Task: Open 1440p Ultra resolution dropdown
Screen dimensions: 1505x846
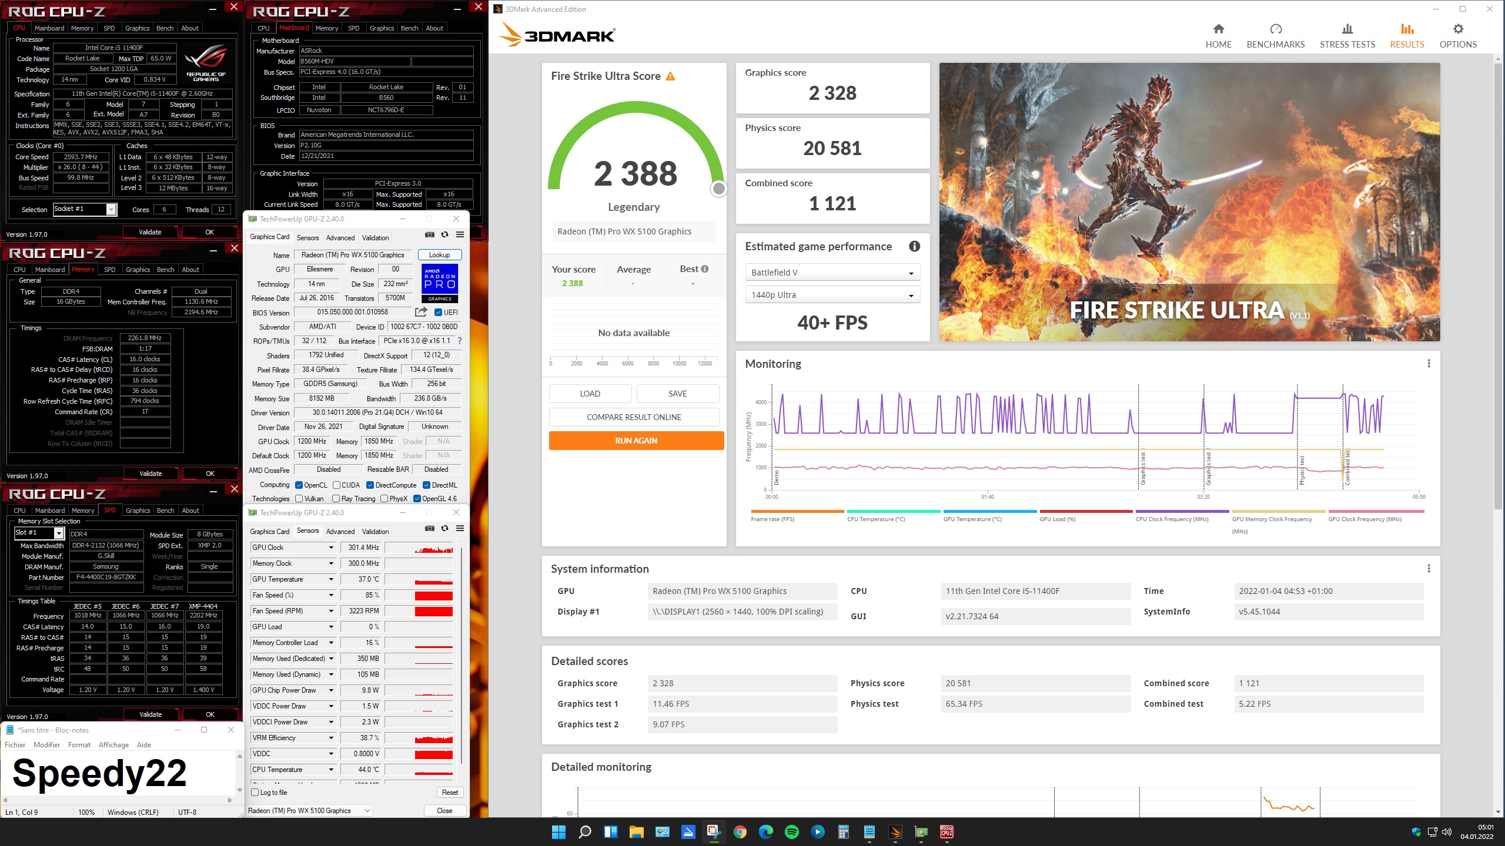Action: click(x=832, y=295)
